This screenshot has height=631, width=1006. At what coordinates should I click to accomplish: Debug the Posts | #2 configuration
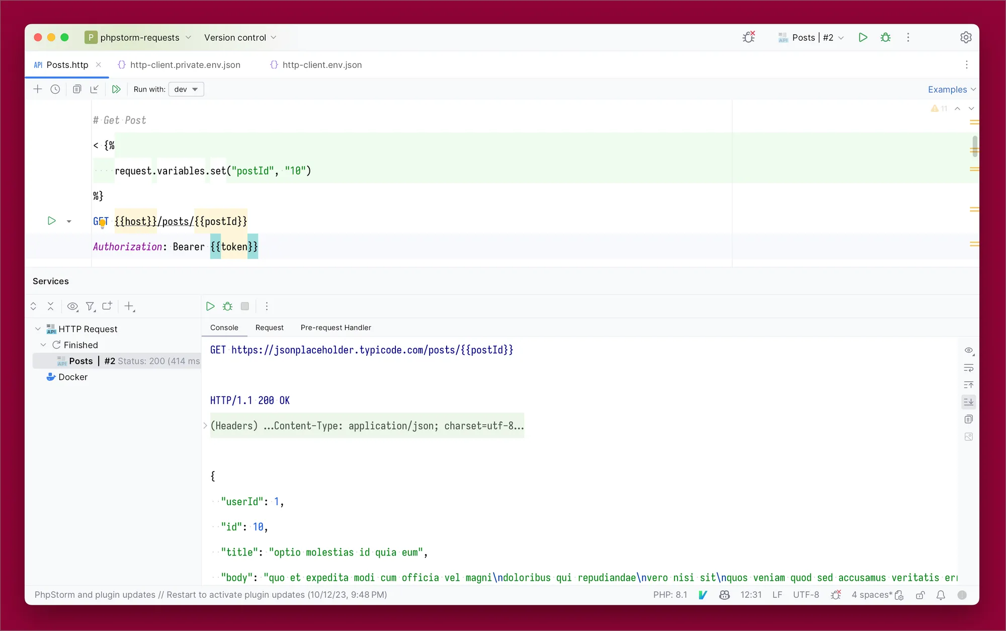pos(886,37)
